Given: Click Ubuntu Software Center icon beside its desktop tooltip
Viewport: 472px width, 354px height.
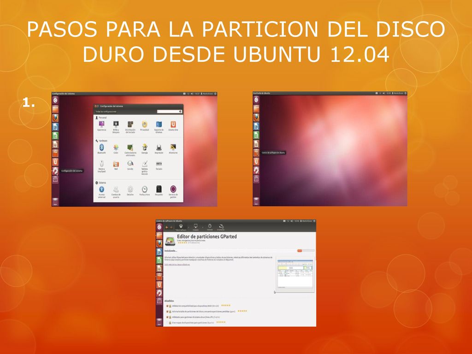Looking at the screenshot, I should point(256,153).
